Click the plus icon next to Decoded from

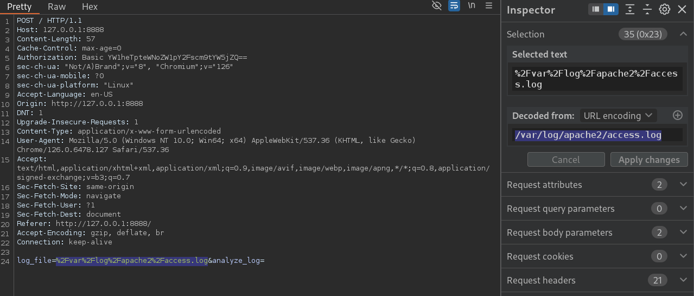tap(677, 115)
